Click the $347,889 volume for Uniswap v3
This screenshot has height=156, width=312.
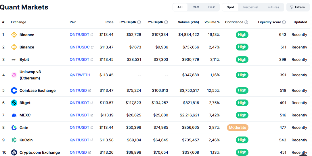(190, 75)
